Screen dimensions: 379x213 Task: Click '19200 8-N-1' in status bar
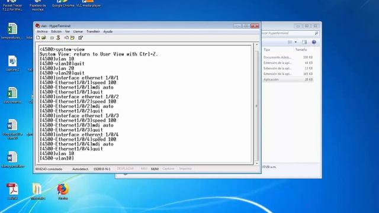102,169
